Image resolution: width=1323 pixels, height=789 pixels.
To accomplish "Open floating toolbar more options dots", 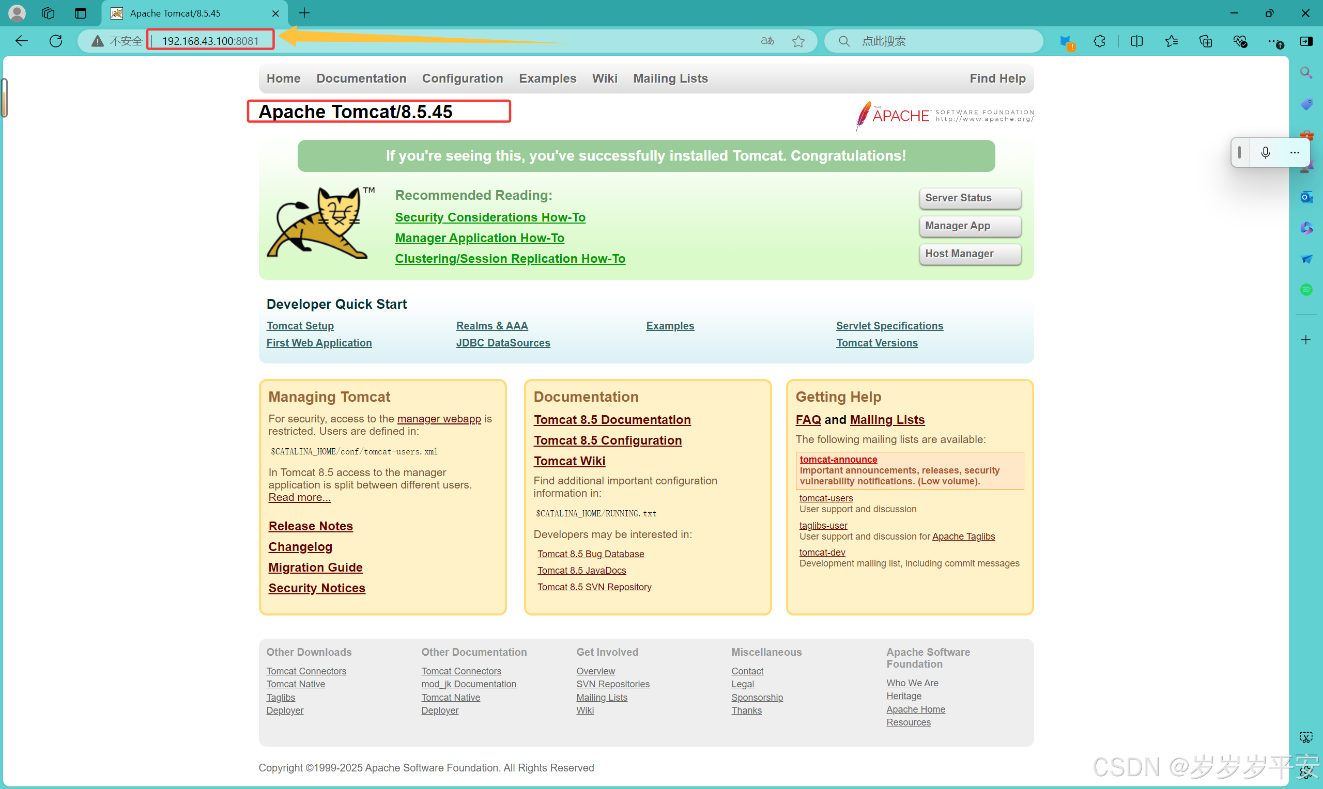I will tap(1294, 153).
